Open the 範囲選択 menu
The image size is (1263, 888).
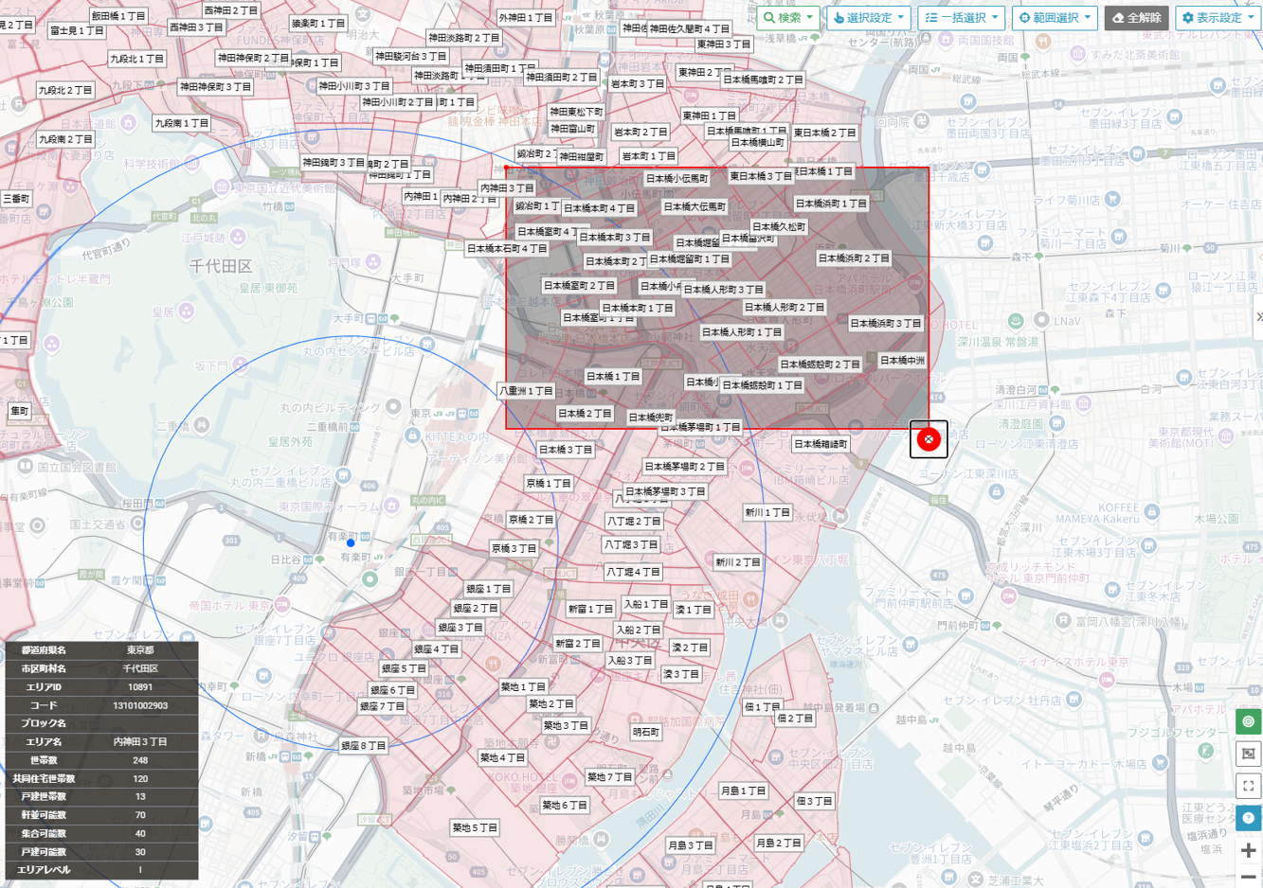(x=1054, y=17)
